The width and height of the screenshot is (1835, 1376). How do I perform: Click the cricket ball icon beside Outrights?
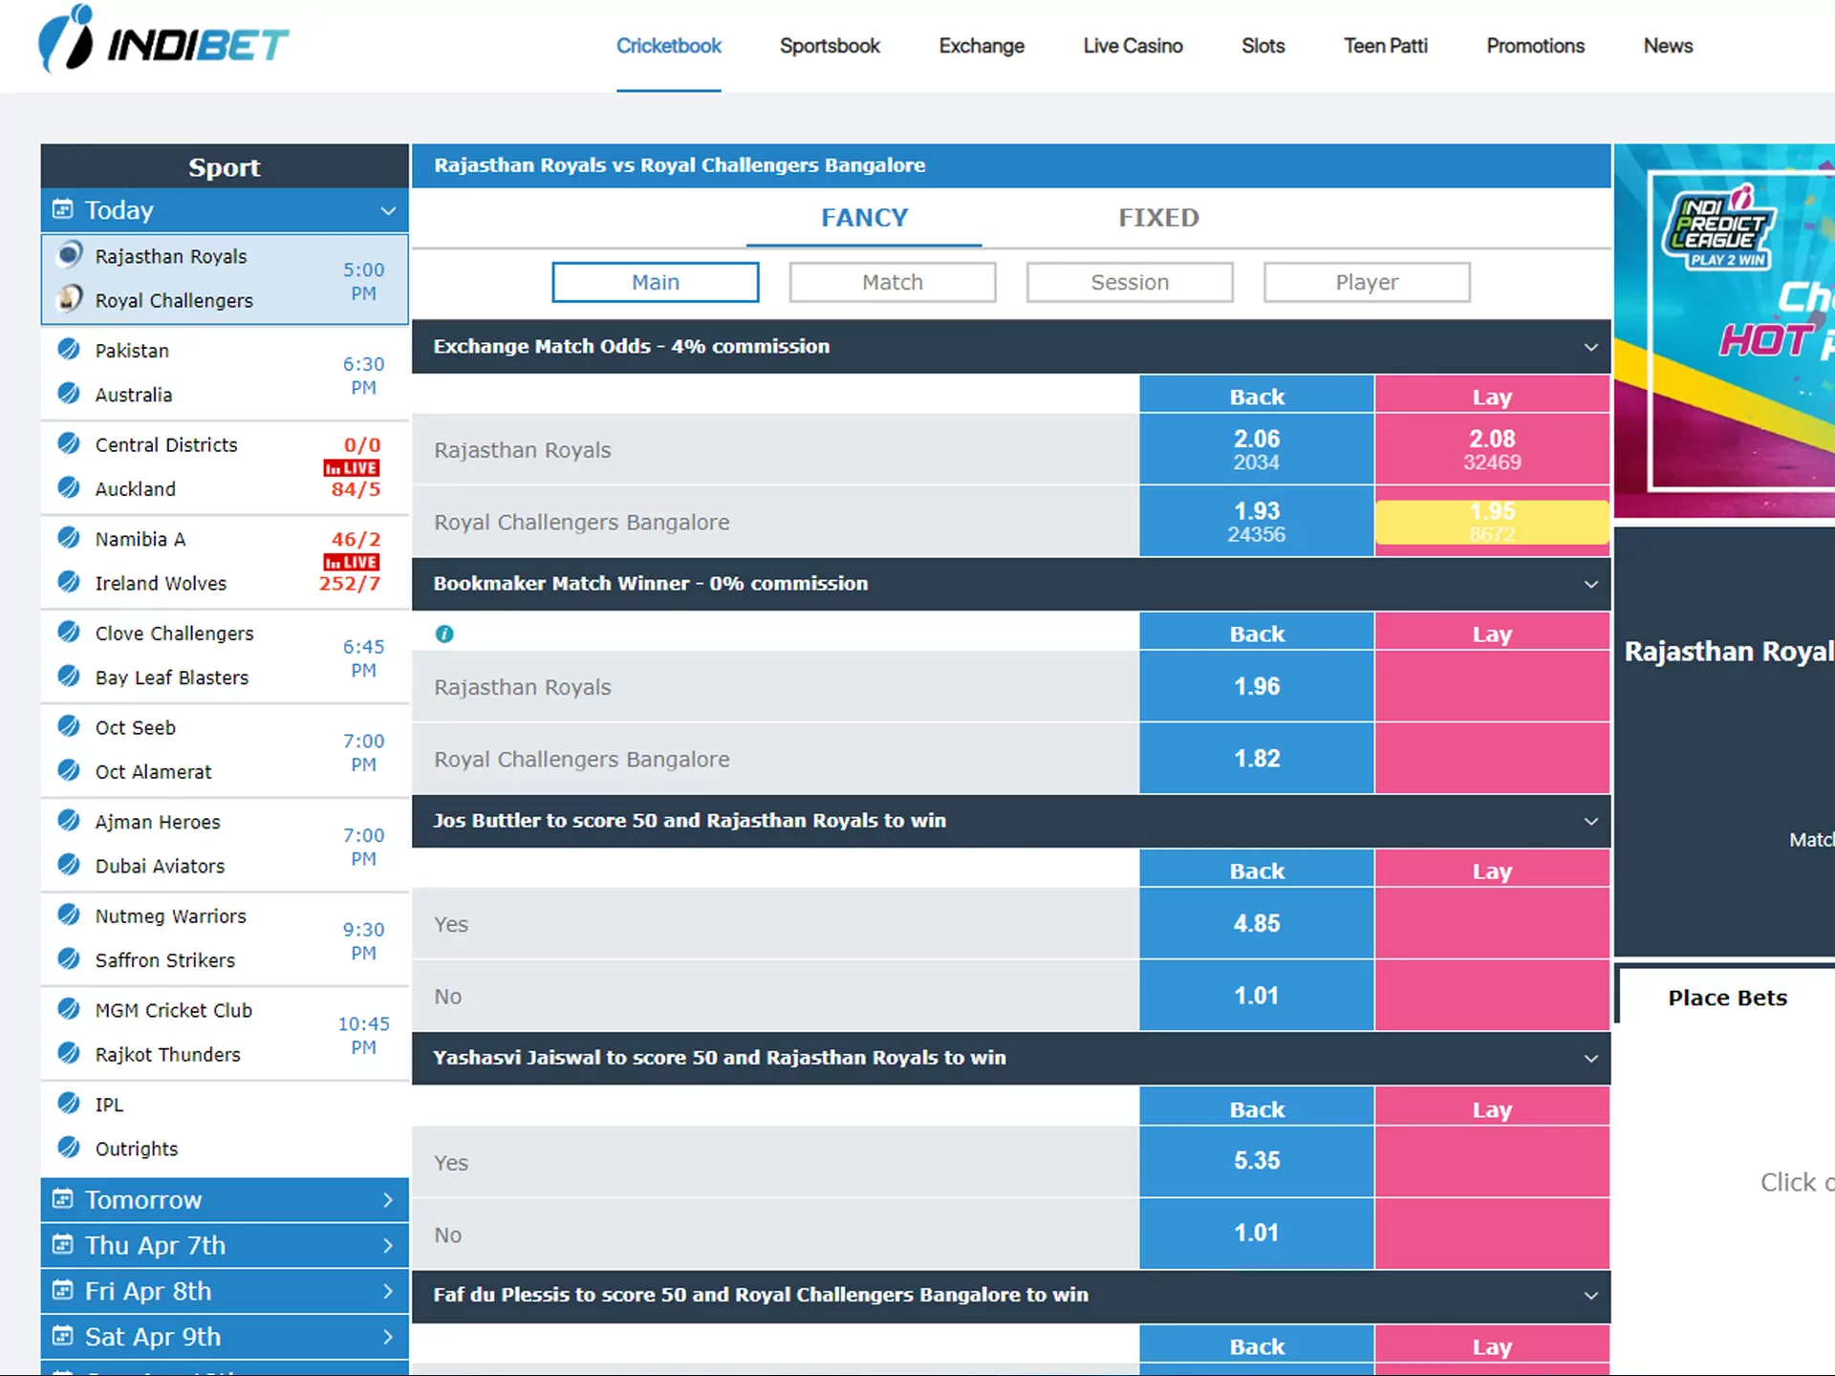coord(69,1148)
